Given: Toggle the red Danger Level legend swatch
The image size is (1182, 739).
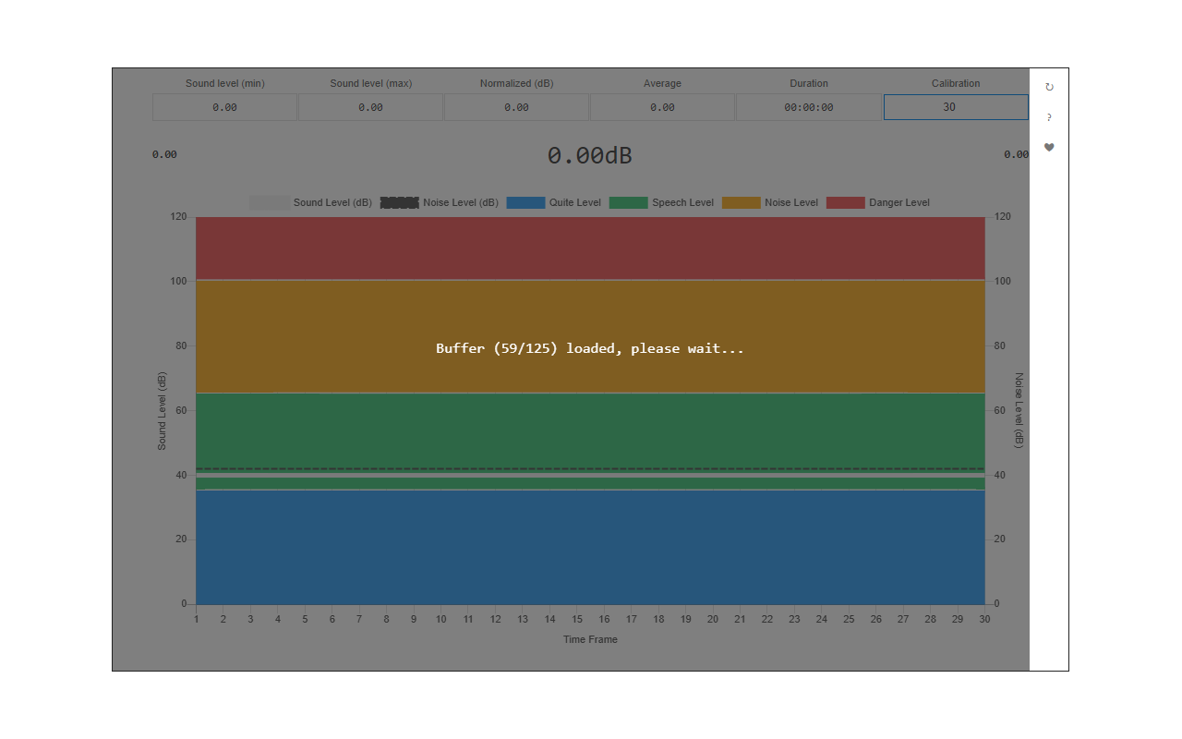Looking at the screenshot, I should click(x=845, y=202).
